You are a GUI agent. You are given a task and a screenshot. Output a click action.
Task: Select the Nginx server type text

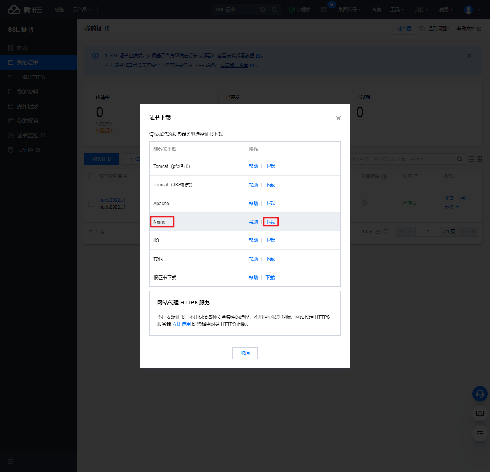tap(159, 222)
